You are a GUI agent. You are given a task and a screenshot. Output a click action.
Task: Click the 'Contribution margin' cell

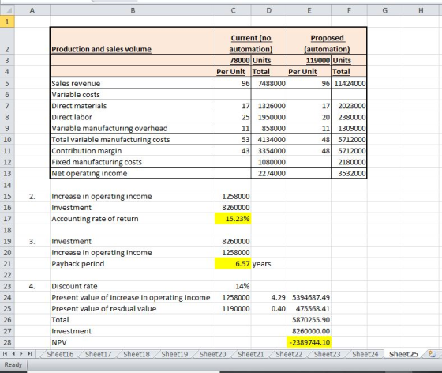[x=133, y=151]
